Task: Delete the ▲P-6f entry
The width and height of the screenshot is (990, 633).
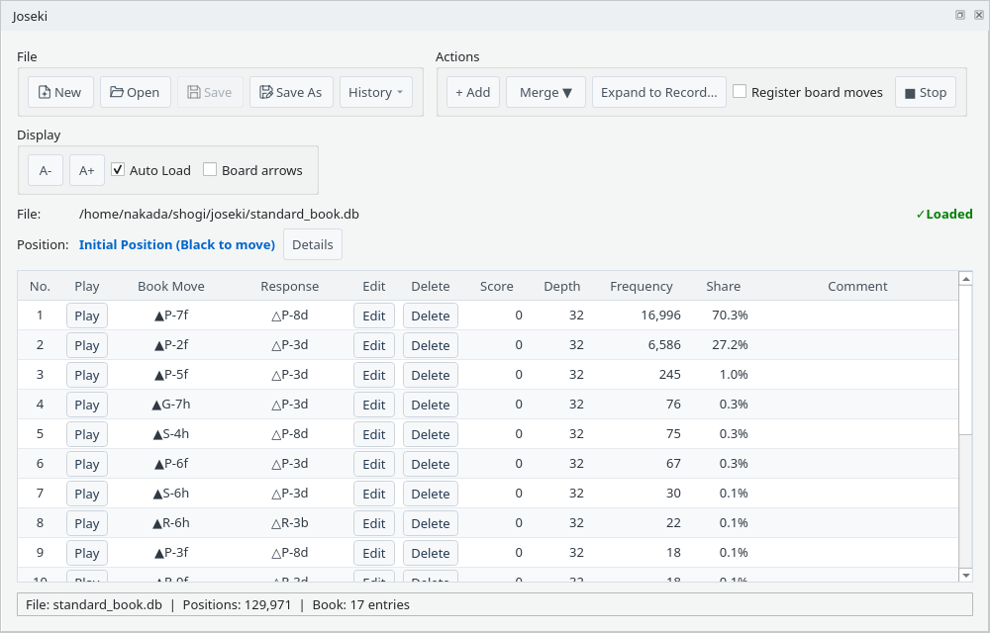Action: point(431,464)
